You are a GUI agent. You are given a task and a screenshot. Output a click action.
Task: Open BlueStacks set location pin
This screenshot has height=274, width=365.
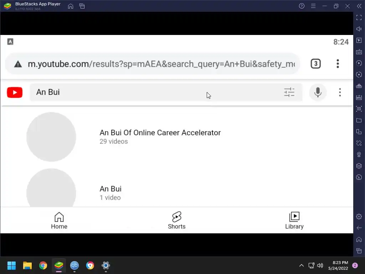(x=359, y=154)
